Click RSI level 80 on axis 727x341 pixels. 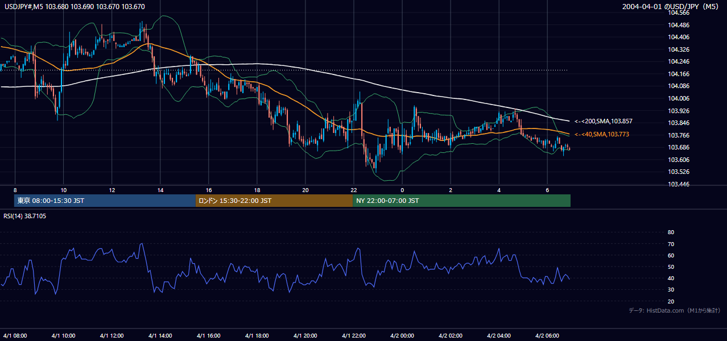(x=671, y=232)
